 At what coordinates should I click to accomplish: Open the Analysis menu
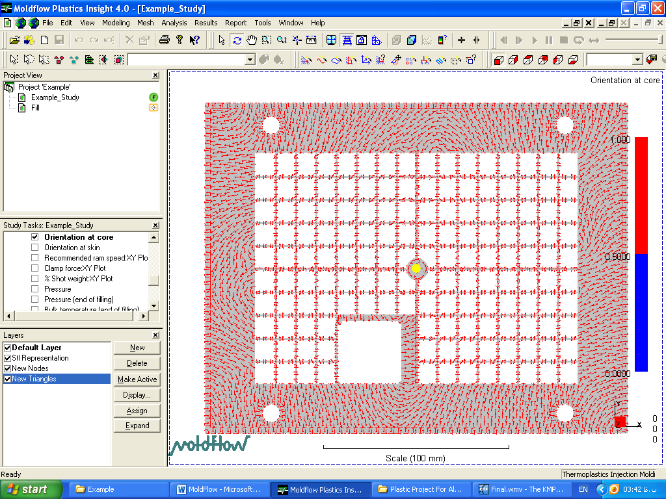tap(174, 23)
